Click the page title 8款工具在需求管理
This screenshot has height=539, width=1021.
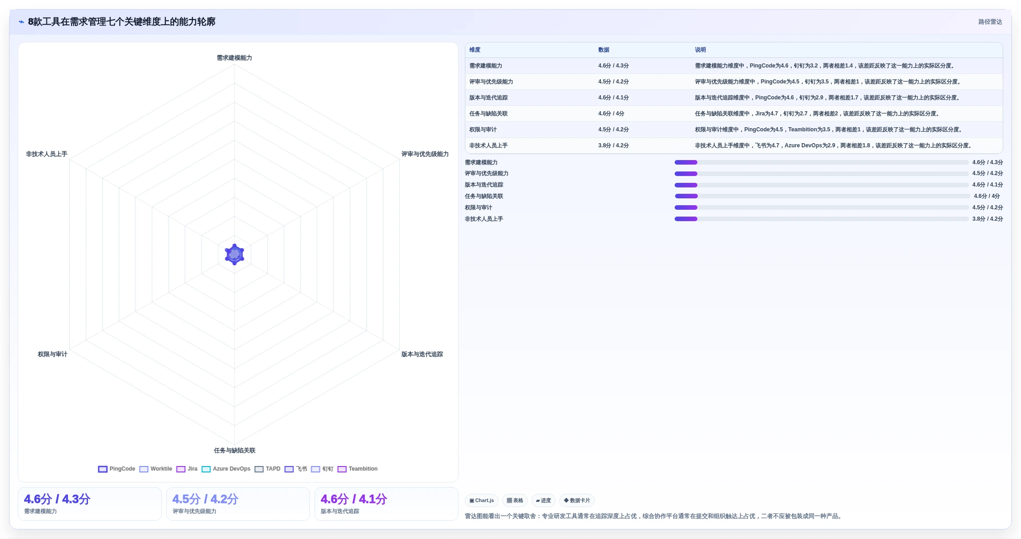coord(122,22)
